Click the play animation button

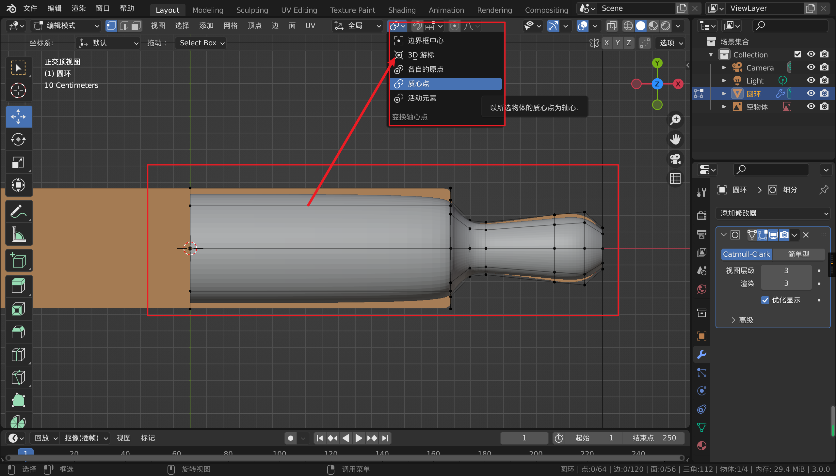tap(359, 438)
